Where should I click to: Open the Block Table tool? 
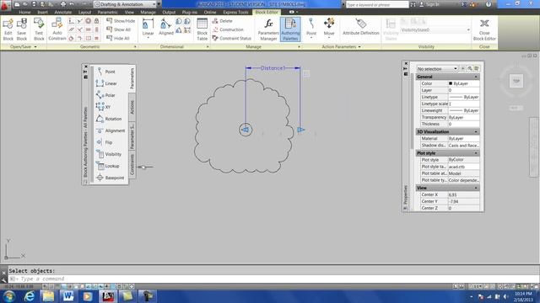click(x=202, y=29)
